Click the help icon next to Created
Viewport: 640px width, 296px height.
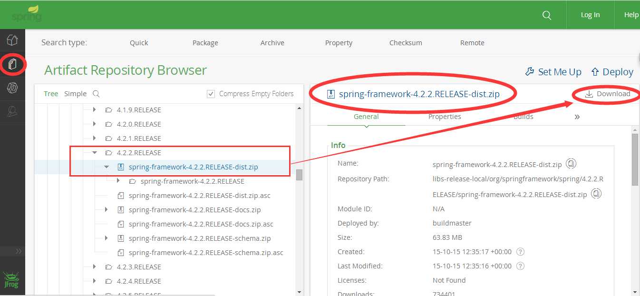[x=520, y=252]
